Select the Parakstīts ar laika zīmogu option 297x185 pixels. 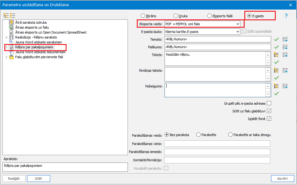tap(230, 135)
